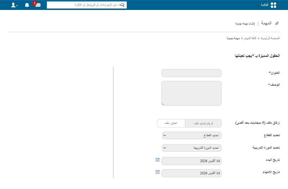288x189 pixels.
Task: Click the العنوان field label
Action: (x=274, y=73)
